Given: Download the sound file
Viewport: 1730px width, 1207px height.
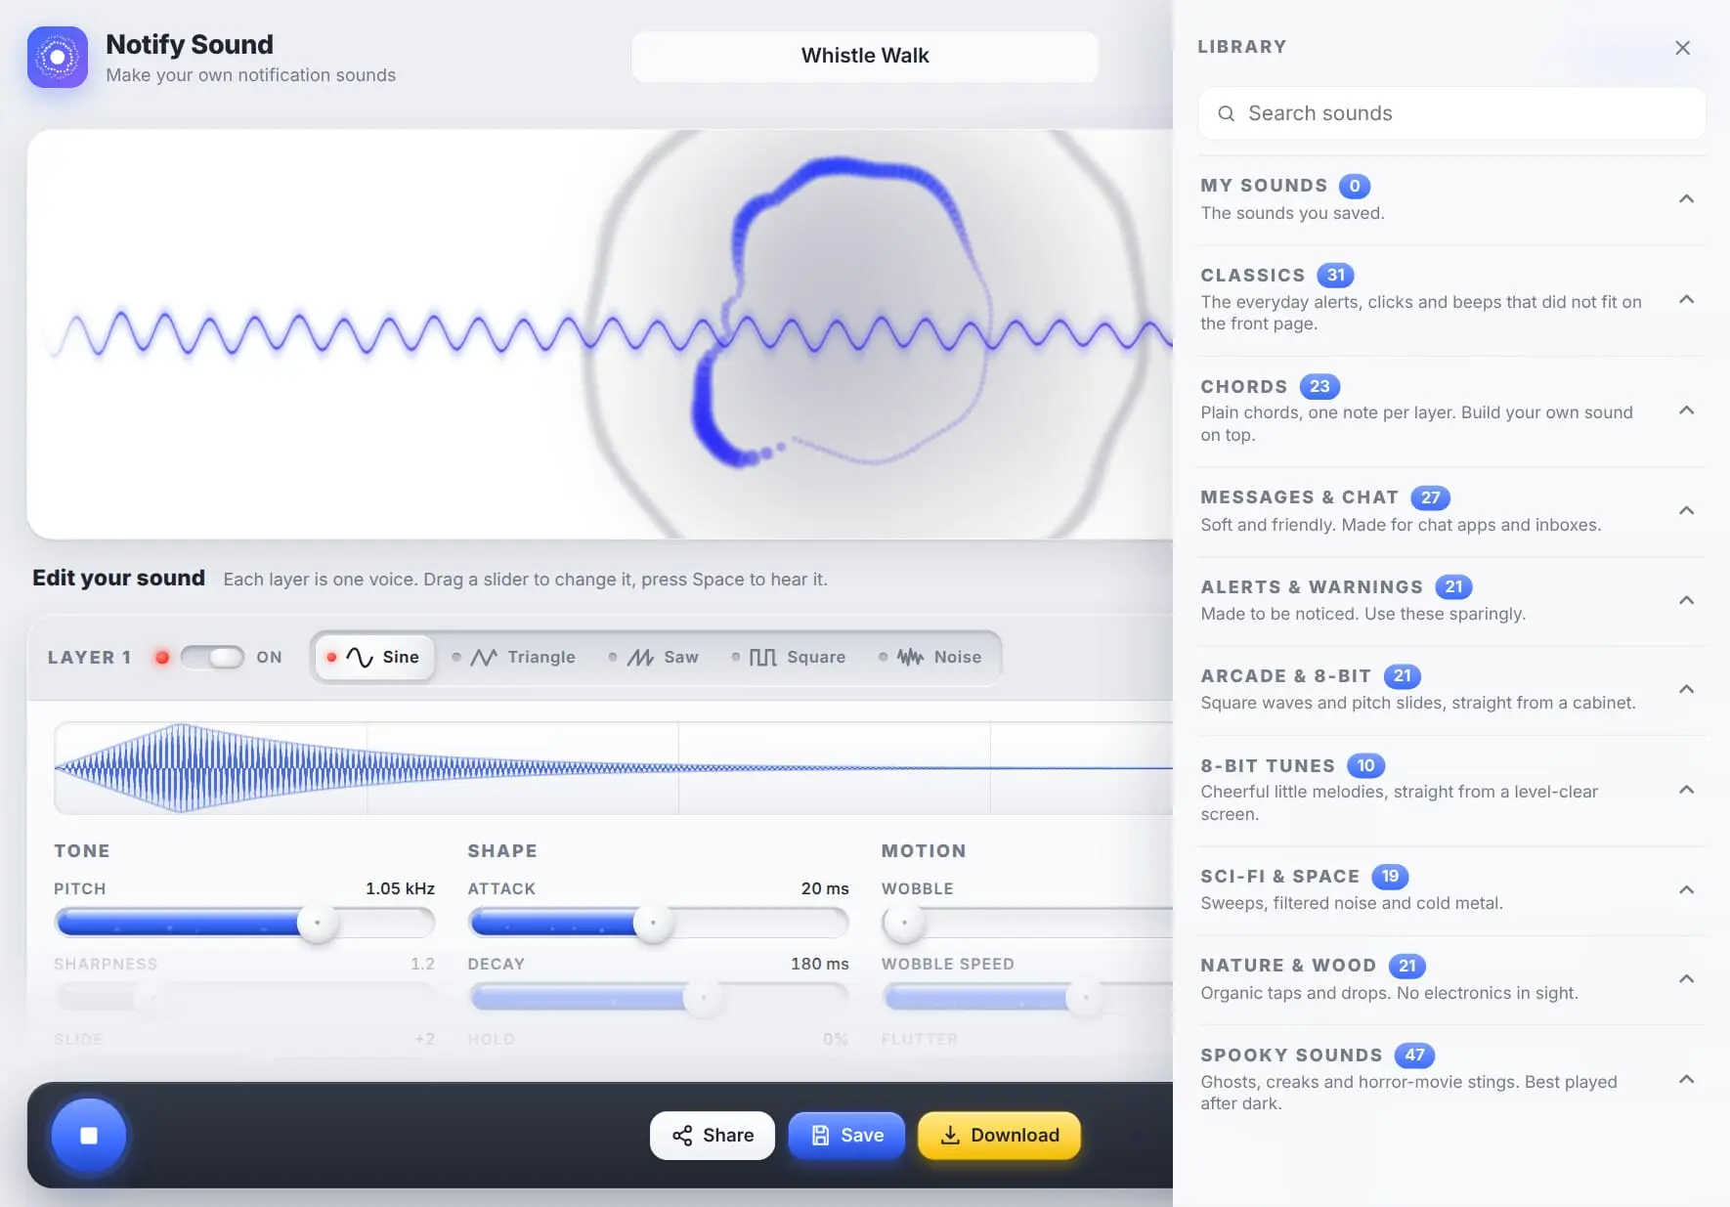Looking at the screenshot, I should pyautogui.click(x=999, y=1136).
